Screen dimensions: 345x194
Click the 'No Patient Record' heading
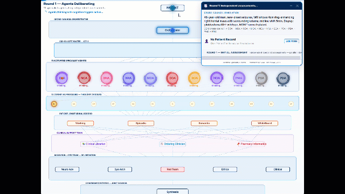point(223,39)
